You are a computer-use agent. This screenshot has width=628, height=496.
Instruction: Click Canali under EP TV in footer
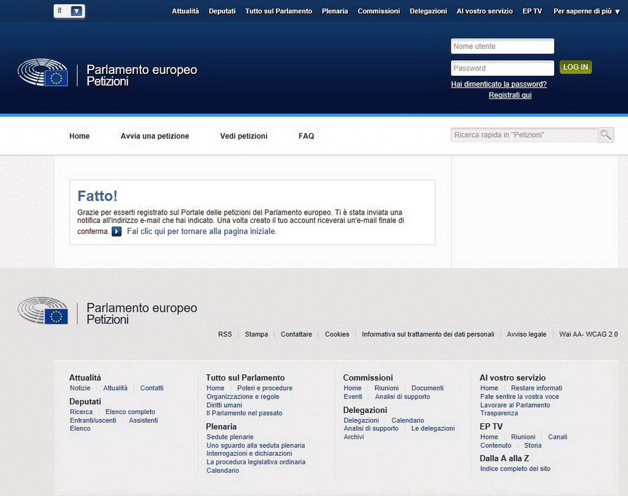coord(557,437)
